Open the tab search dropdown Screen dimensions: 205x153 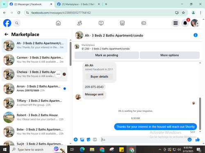click(4, 4)
